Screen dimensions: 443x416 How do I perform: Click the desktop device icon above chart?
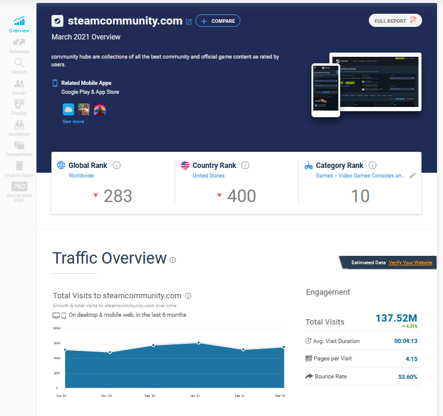click(x=56, y=315)
